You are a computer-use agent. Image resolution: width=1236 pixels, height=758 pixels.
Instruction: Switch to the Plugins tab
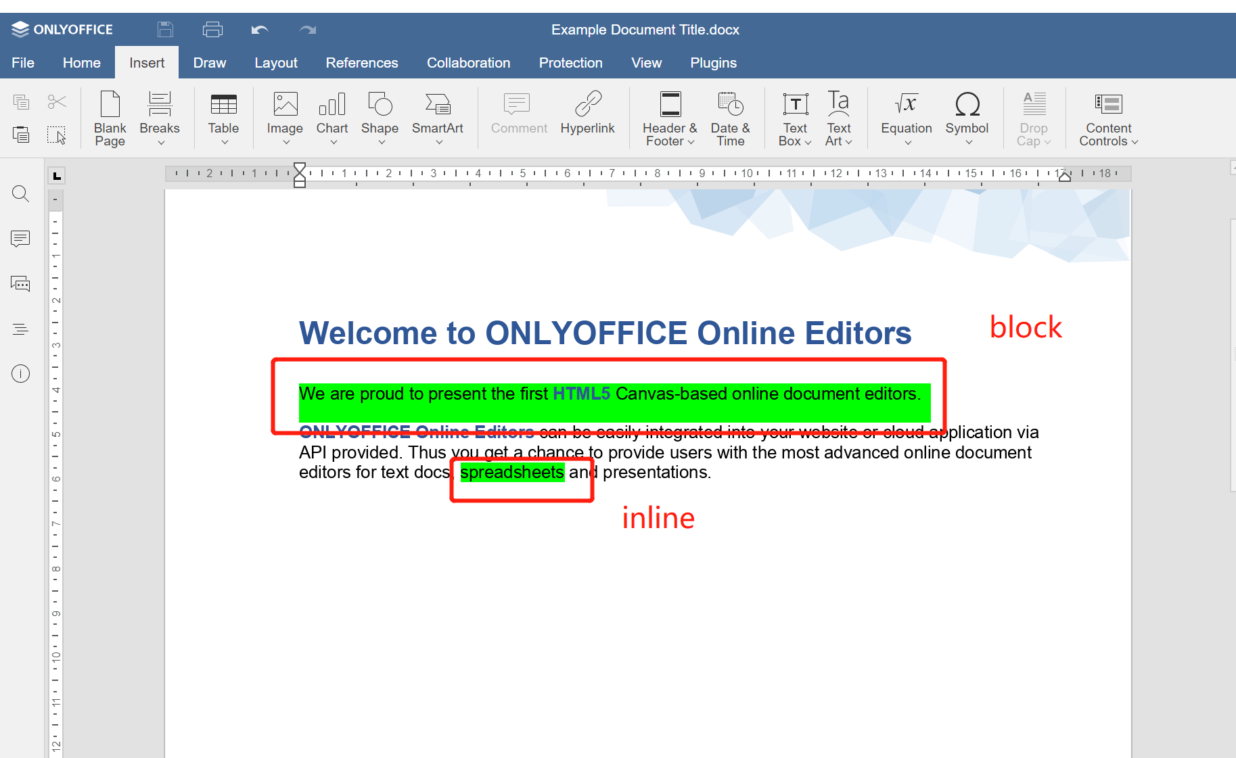click(714, 62)
